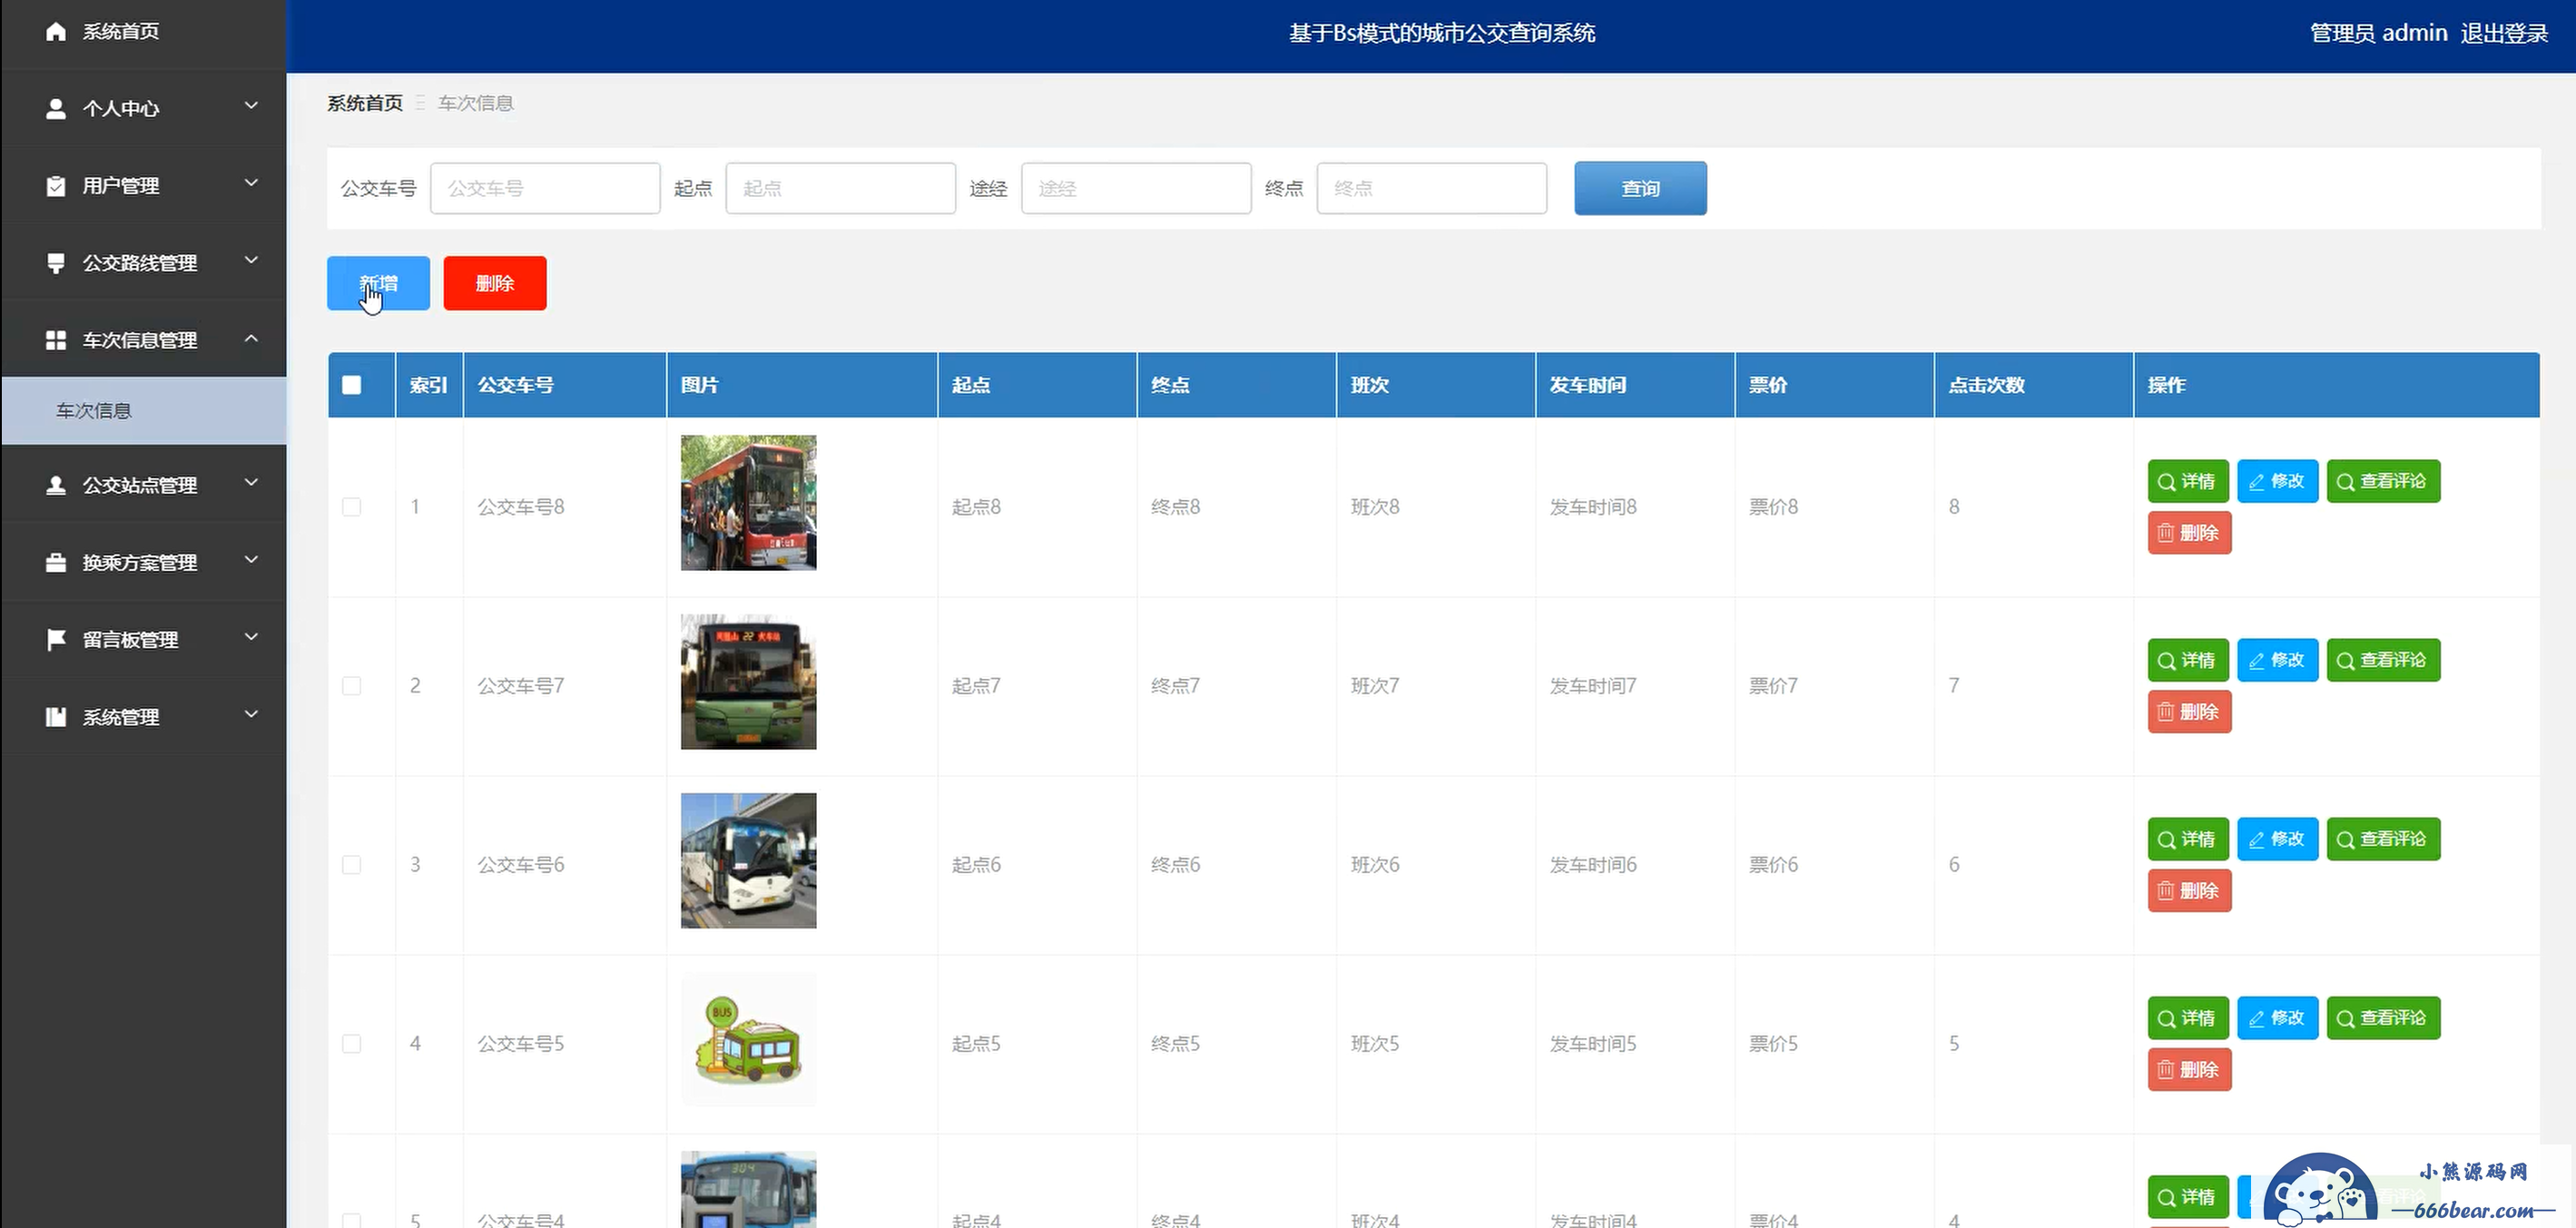This screenshot has height=1228, width=2576.
Task: Click the 新增 button
Action: pyautogui.click(x=378, y=283)
